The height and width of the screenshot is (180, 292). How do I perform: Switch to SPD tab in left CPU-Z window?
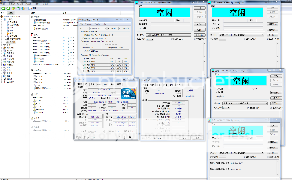point(105,85)
